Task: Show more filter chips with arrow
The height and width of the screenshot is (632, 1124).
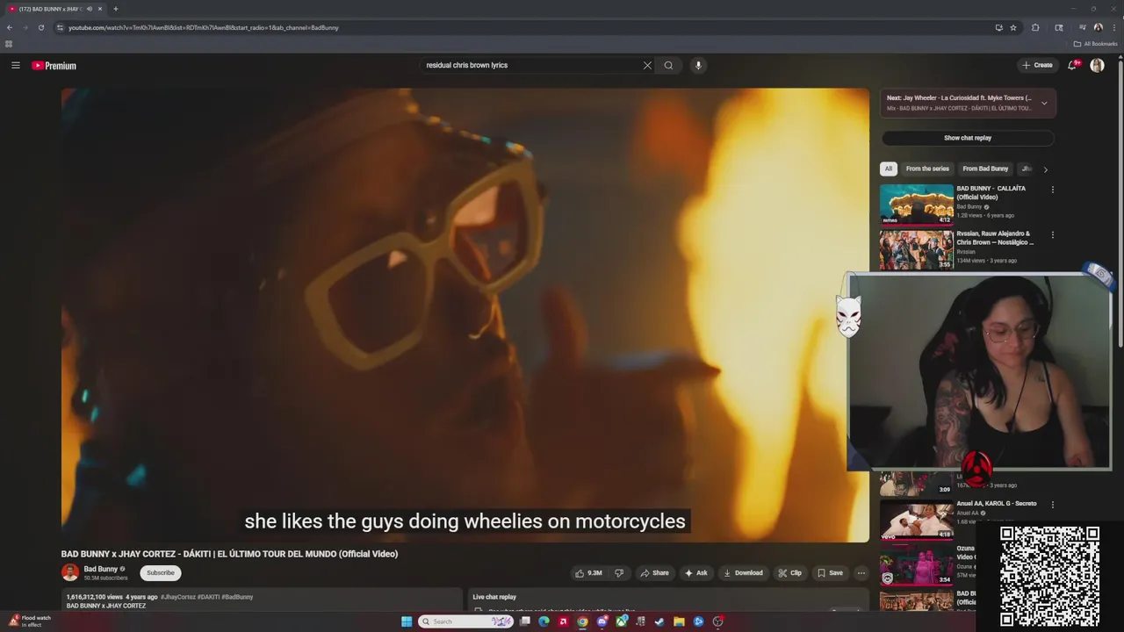Action: 1045,169
